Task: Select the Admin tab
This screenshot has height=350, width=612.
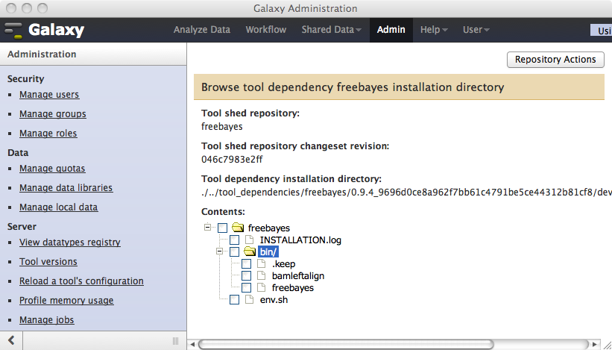Action: pos(391,30)
